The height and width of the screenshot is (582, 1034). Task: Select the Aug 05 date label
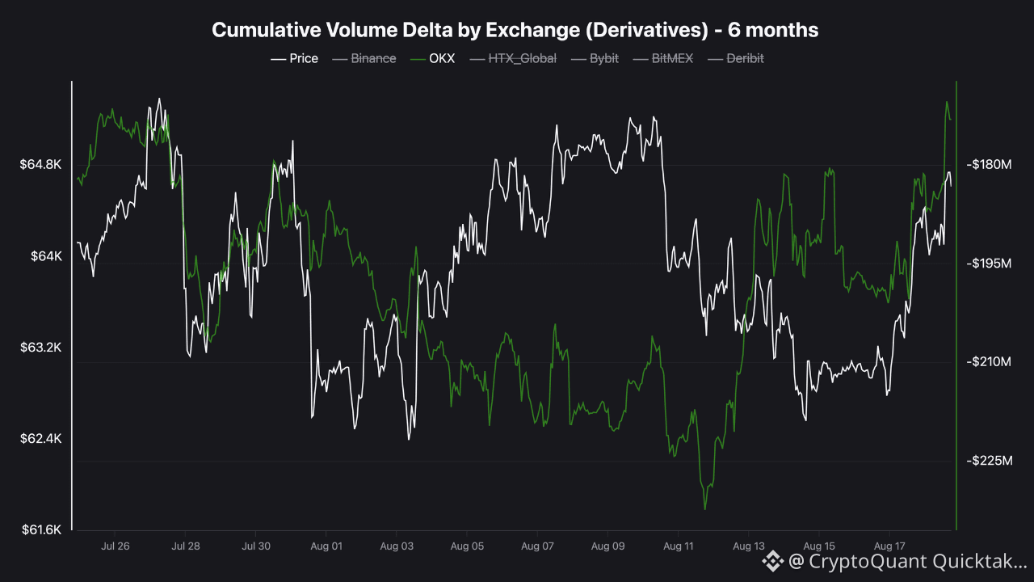(x=467, y=546)
